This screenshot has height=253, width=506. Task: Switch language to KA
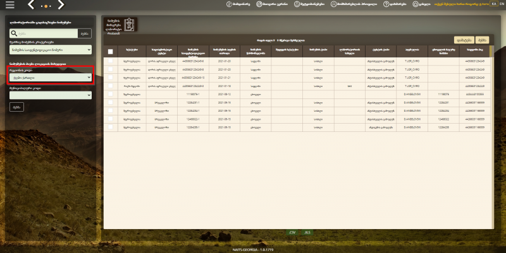point(493,4)
